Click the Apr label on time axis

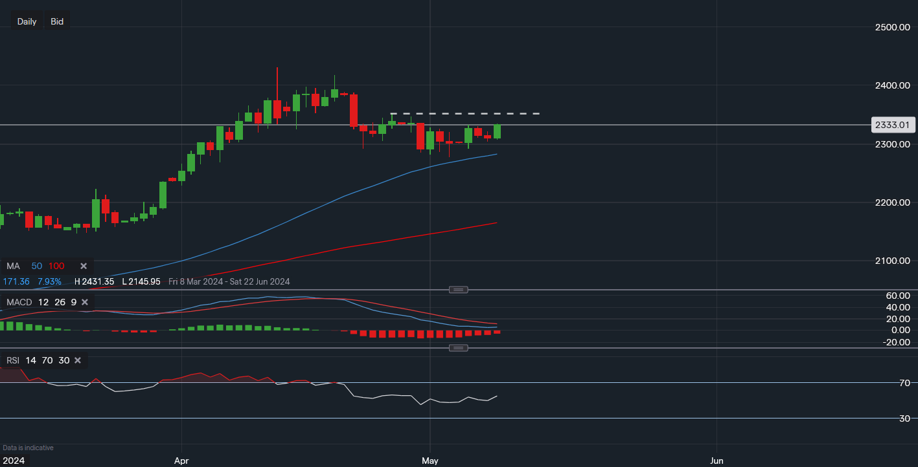[x=182, y=461]
